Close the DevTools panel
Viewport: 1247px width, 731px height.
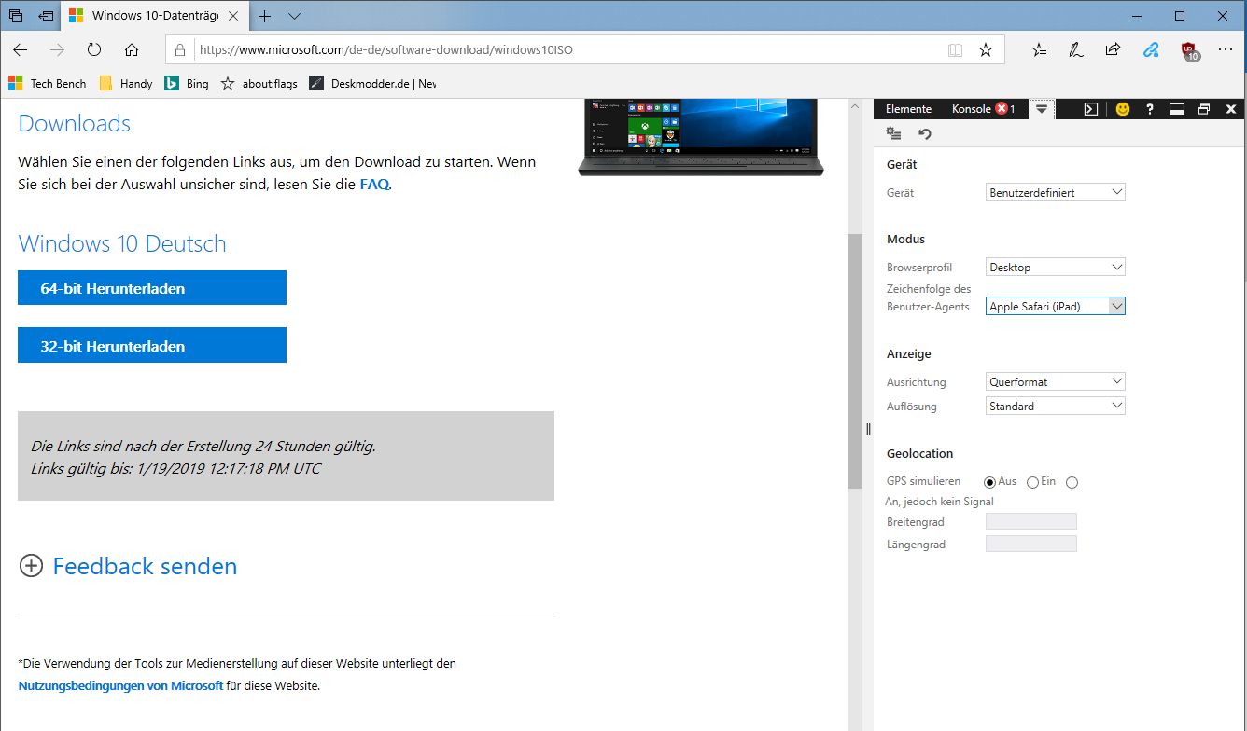tap(1231, 109)
